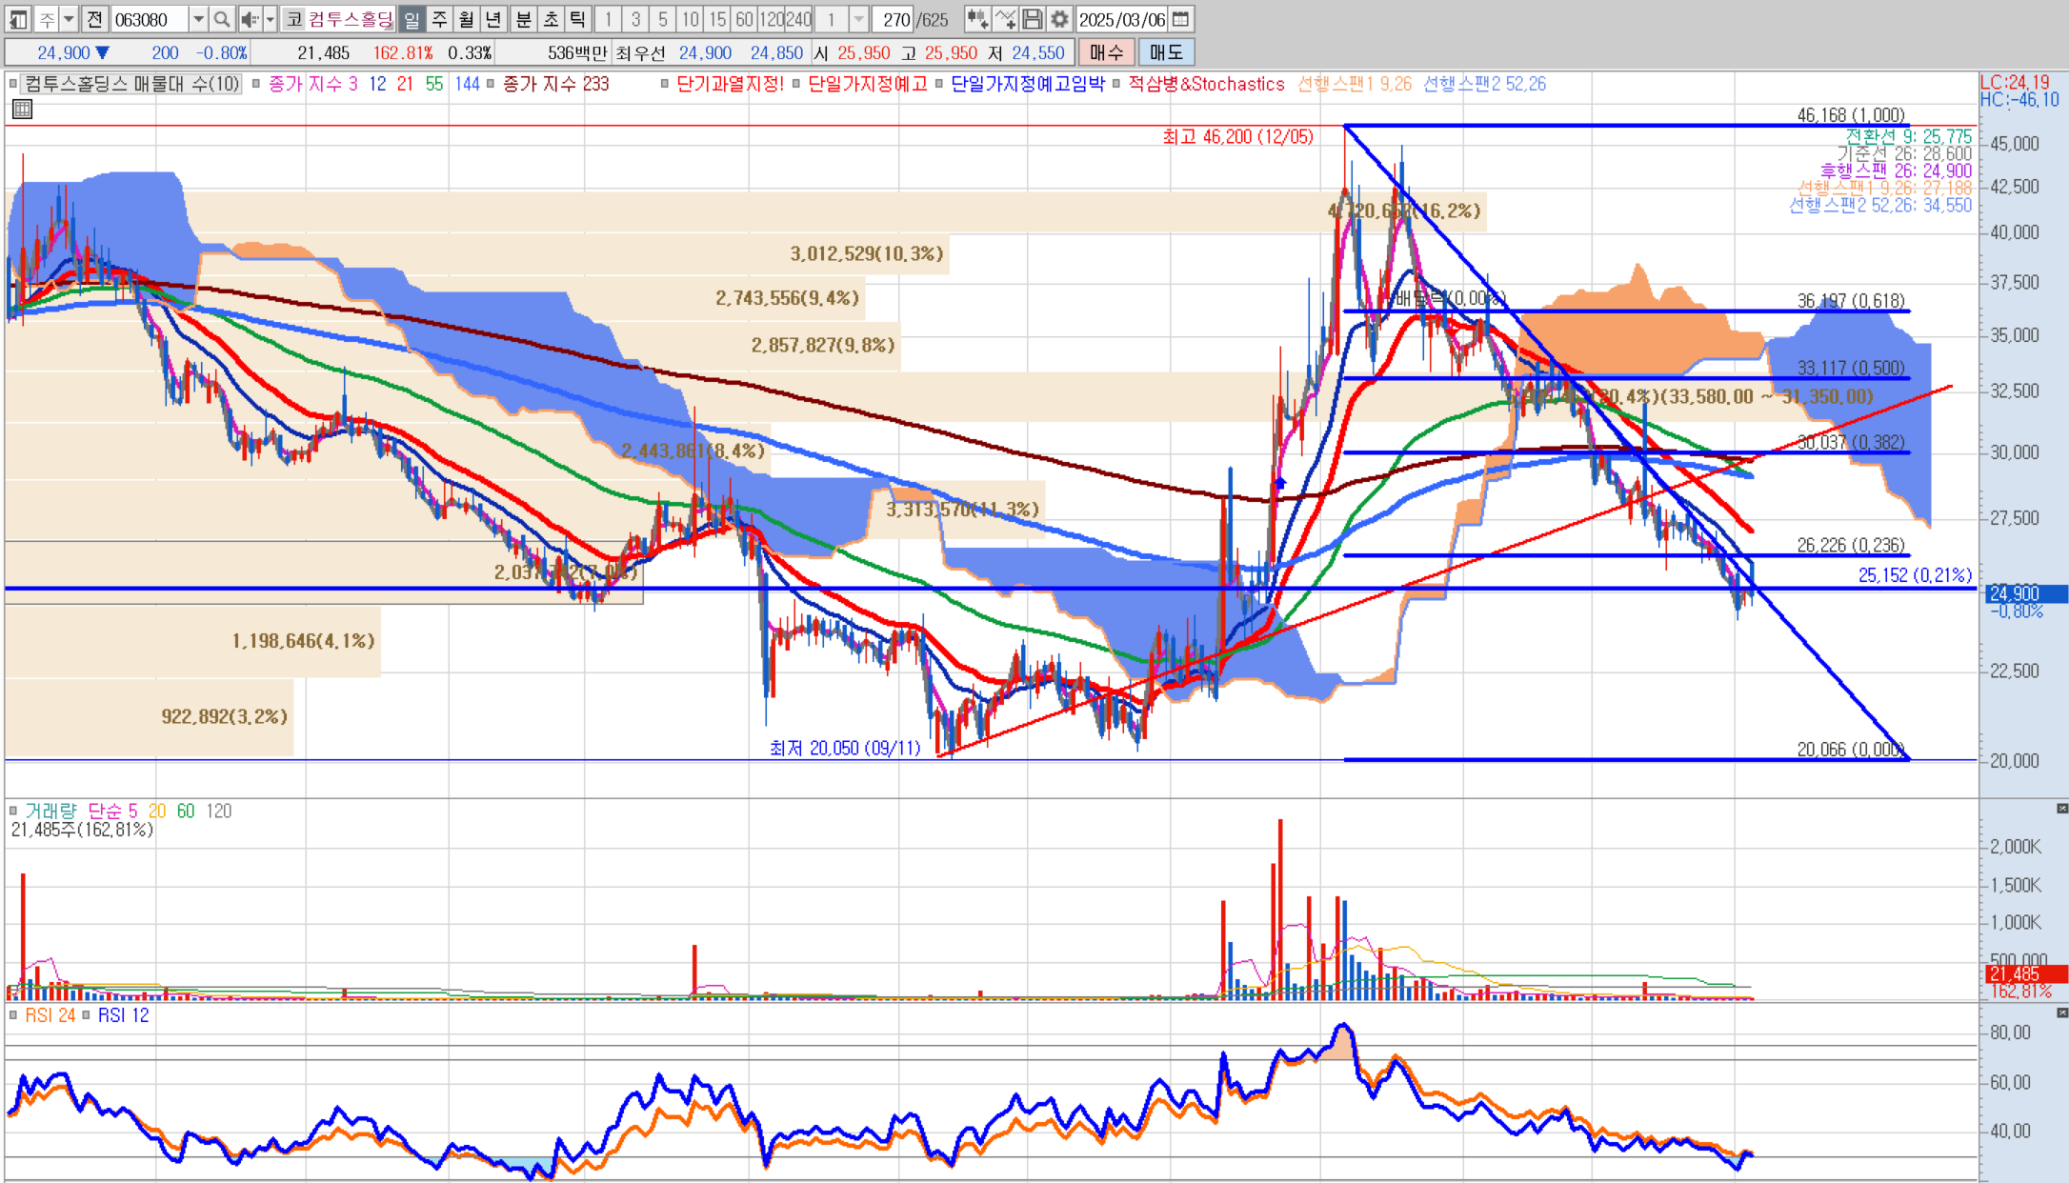Close the volume panel with its X
Image resolution: width=2069 pixels, height=1183 pixels.
click(2062, 809)
